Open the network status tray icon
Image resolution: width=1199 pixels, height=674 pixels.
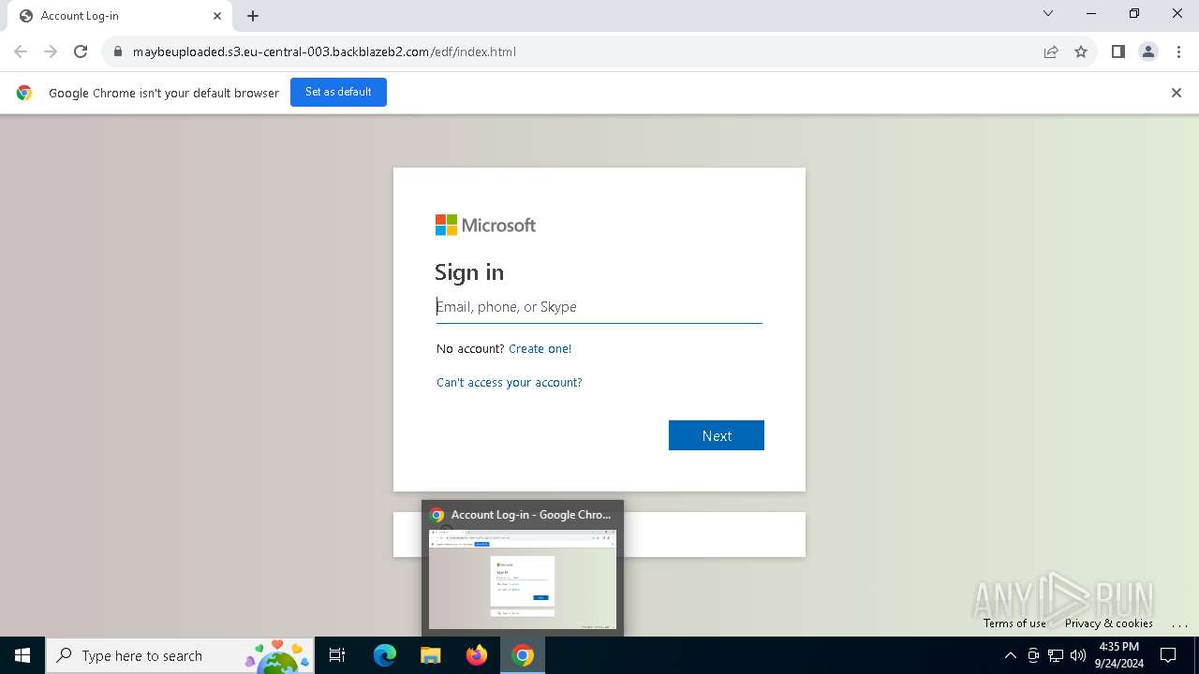point(1056,655)
